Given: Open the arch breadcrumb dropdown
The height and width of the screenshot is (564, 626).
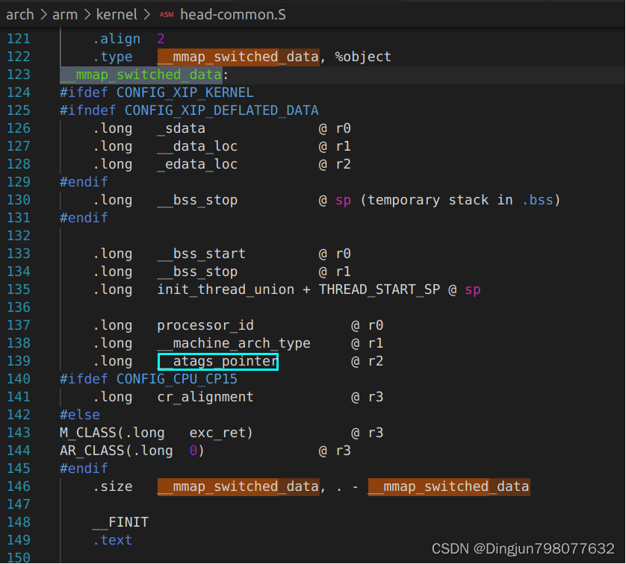Looking at the screenshot, I should [x=20, y=13].
